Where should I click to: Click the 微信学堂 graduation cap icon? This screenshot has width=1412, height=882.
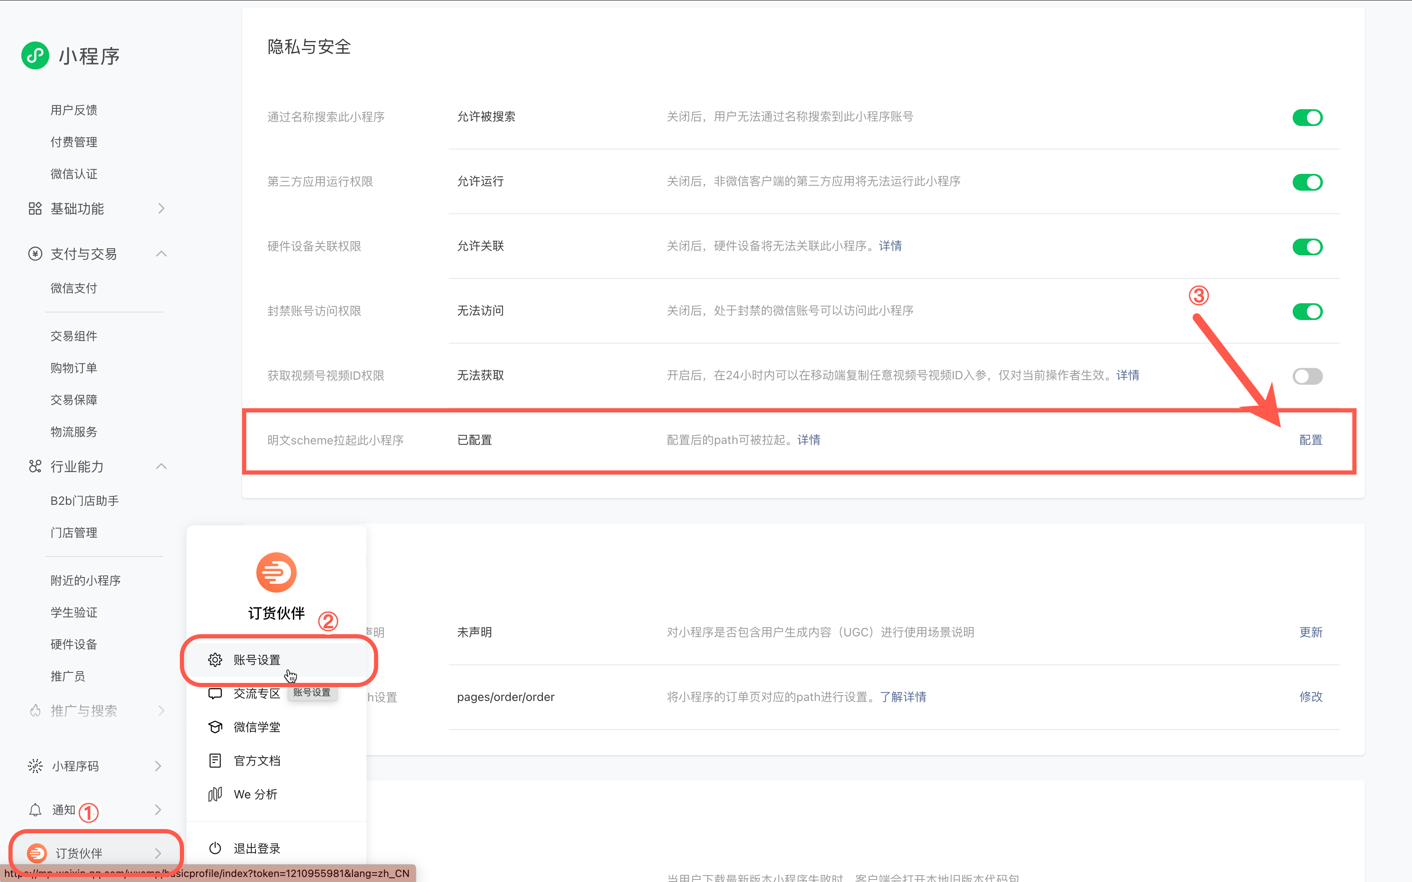215,727
